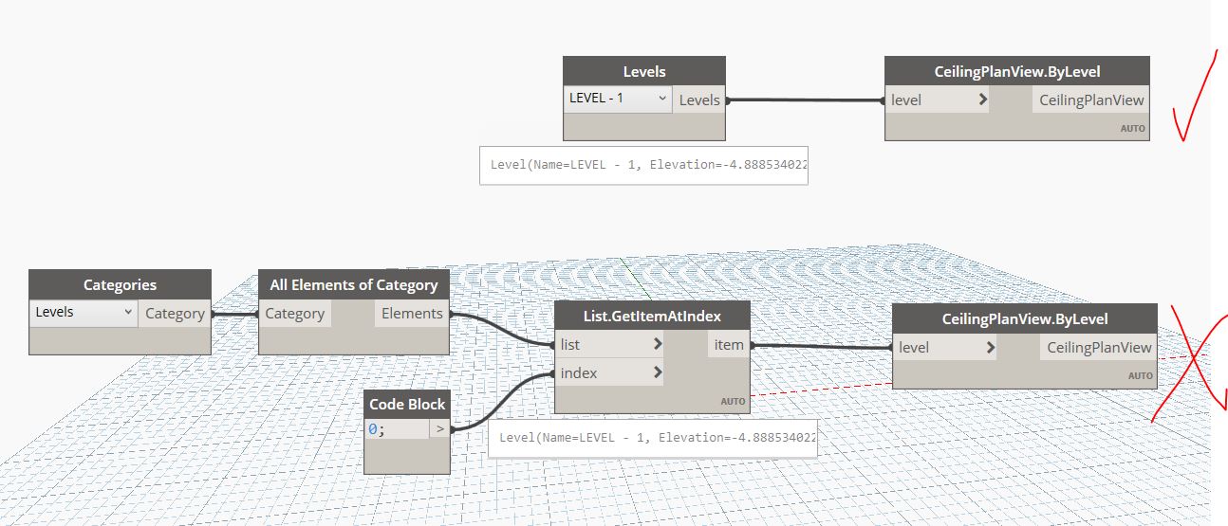This screenshot has width=1228, height=526.
Task: Select upper CeilingPlanView.ByLevel node title
Action: tap(1017, 71)
